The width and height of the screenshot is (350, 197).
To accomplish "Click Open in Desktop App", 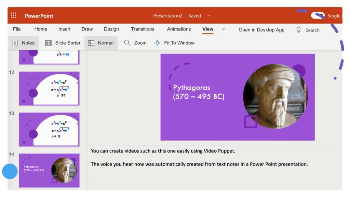I will tap(261, 30).
